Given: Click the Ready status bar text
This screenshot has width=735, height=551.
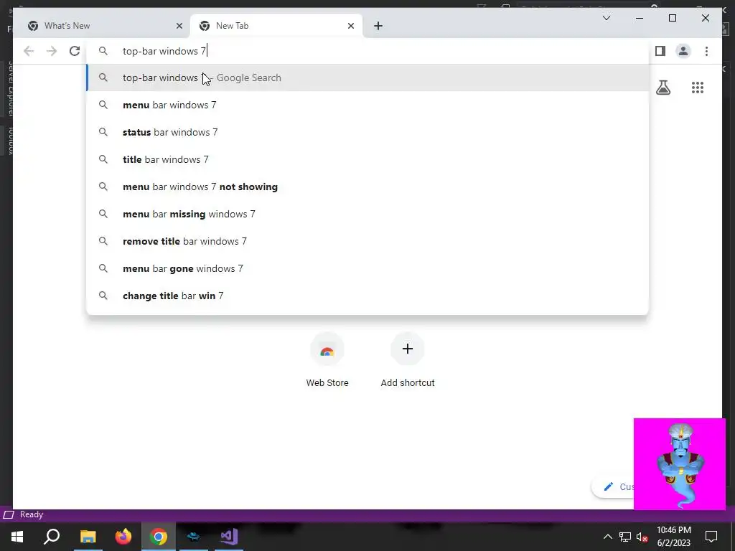Looking at the screenshot, I should tap(32, 514).
